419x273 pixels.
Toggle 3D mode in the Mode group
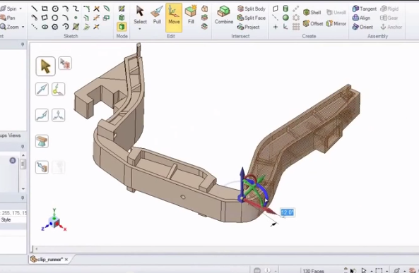(122, 27)
